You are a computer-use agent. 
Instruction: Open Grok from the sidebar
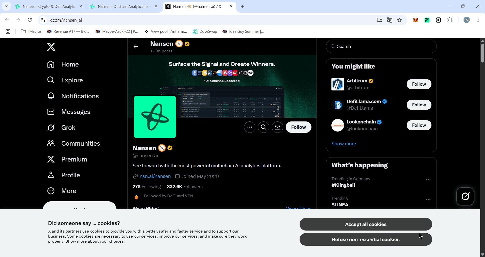(61, 127)
